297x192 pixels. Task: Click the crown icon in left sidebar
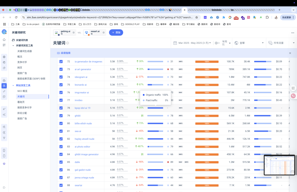pos(4,164)
